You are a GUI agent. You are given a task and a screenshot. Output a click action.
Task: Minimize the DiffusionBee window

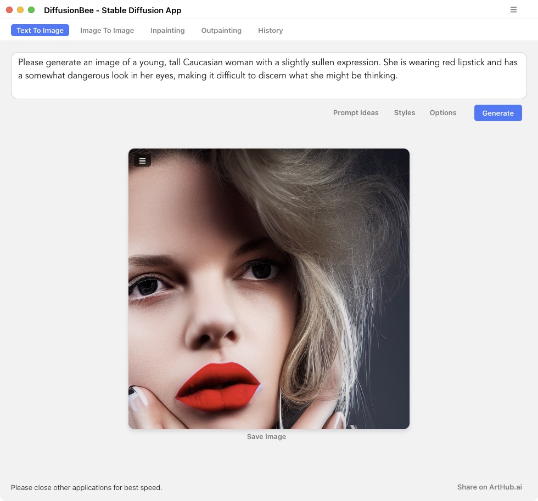tap(19, 9)
